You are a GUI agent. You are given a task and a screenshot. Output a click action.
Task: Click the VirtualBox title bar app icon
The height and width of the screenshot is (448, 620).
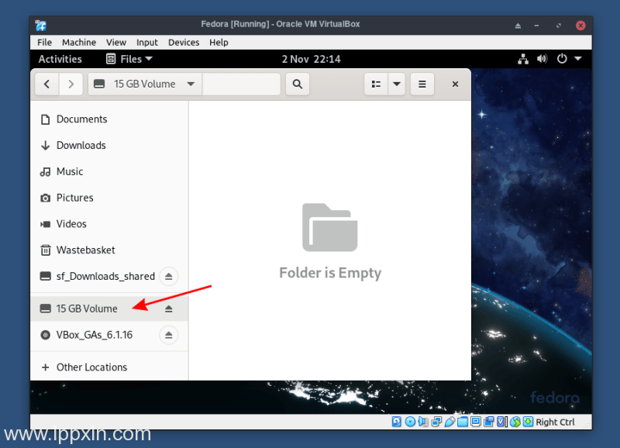click(x=41, y=26)
